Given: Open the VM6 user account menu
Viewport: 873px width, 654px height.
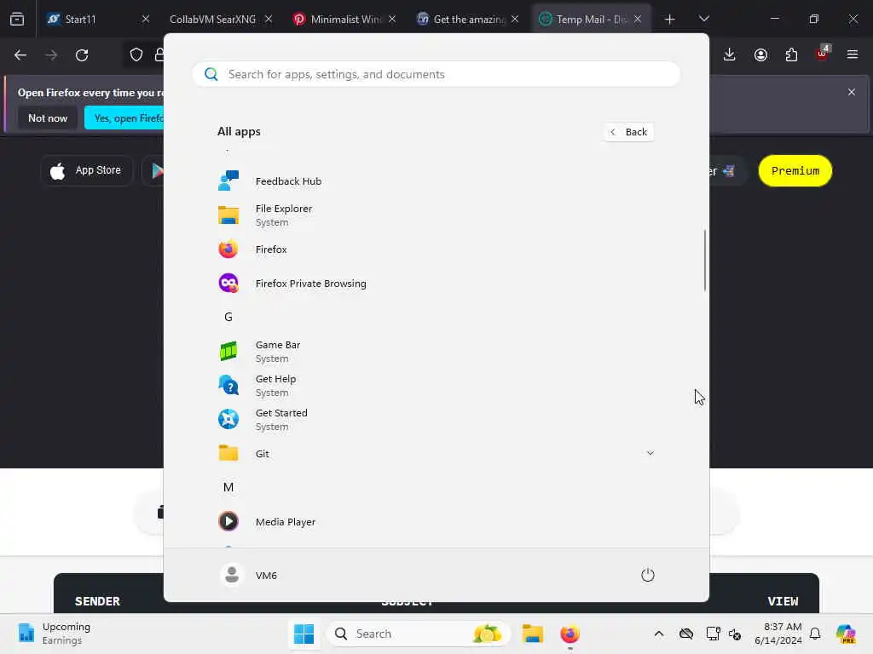Looking at the screenshot, I should click(248, 575).
